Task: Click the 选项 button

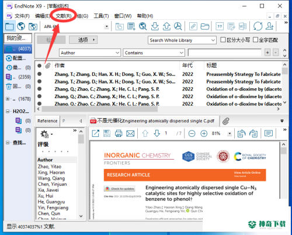Action: coord(83,40)
